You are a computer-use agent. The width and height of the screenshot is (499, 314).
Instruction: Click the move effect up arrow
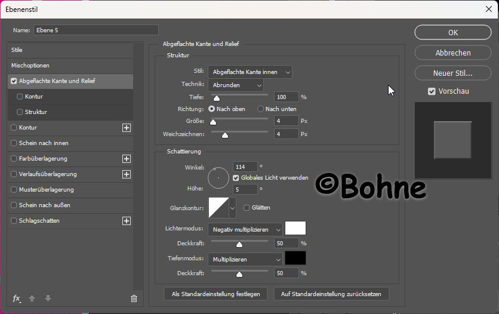tap(32, 298)
